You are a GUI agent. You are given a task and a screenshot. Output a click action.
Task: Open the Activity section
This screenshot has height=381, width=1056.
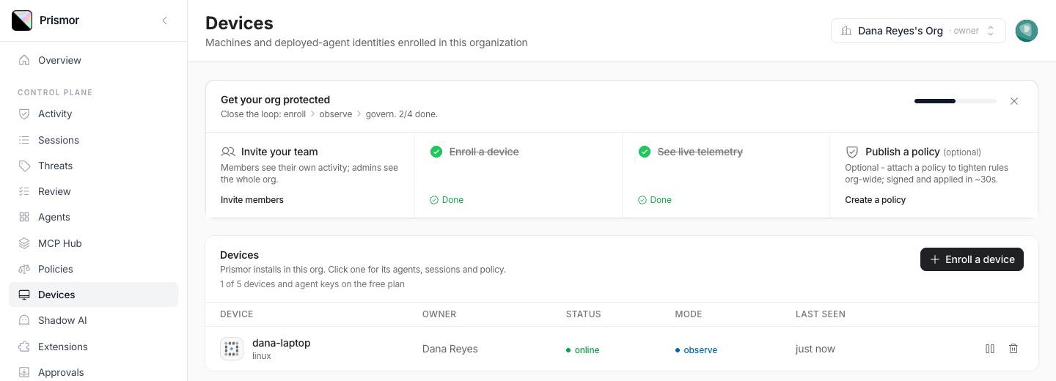point(93,114)
